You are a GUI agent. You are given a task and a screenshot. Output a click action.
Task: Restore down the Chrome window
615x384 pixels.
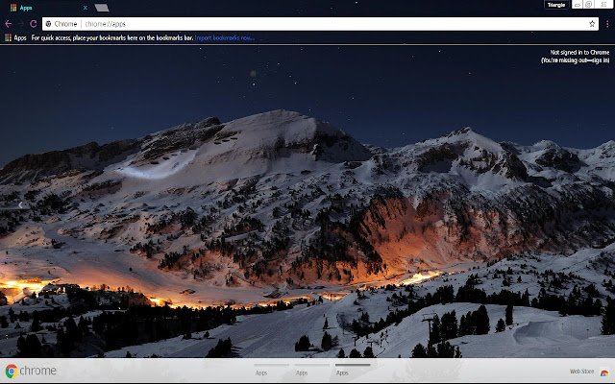pos(589,4)
